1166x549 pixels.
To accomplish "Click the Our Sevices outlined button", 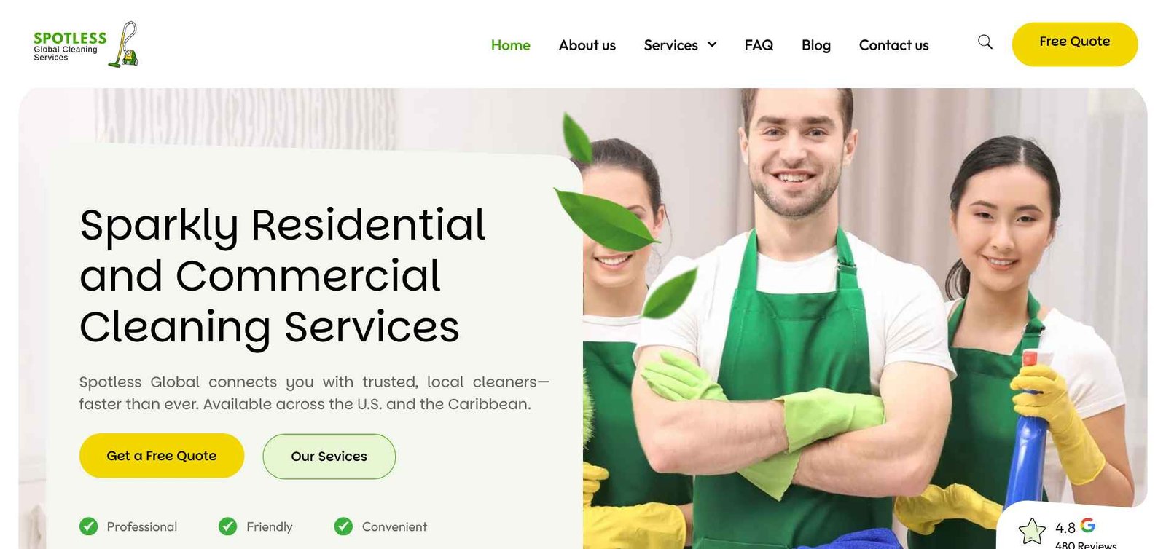I will click(329, 457).
